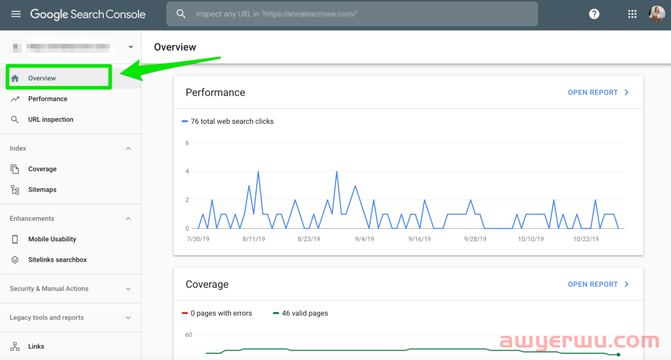Viewport: 671px width, 360px height.
Task: Click the Sitelinks searchbox layers icon
Action: 15,260
